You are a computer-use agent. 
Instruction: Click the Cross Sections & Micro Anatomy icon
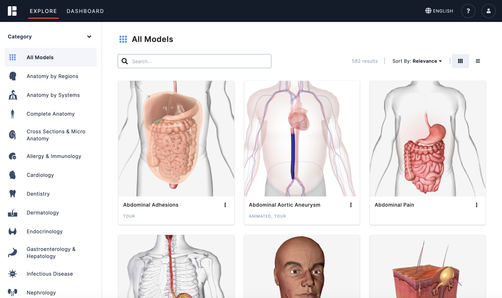click(x=13, y=135)
